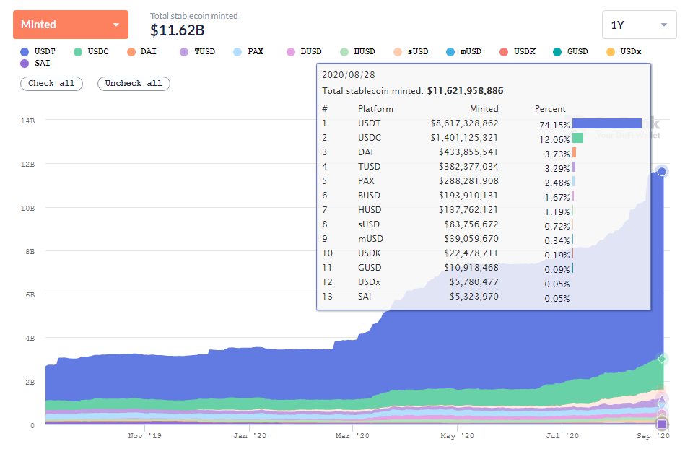Select the purple square SAI data point marker

[x=662, y=424]
